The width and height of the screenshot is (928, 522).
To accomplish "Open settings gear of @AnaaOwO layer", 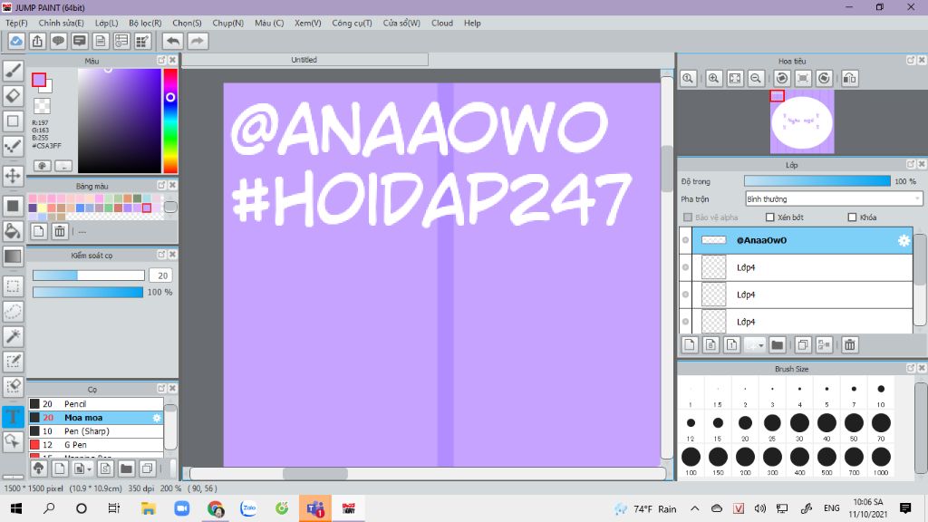I will [x=904, y=240].
